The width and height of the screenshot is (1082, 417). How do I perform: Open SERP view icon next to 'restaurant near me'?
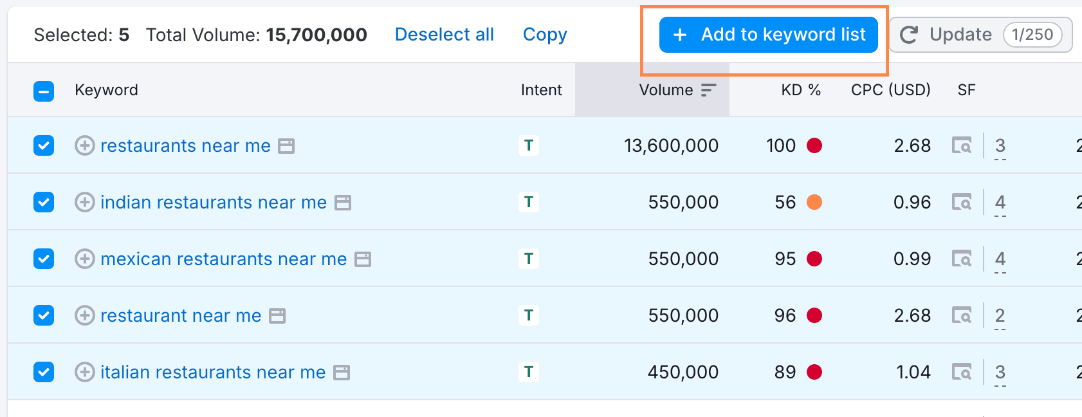pos(277,316)
